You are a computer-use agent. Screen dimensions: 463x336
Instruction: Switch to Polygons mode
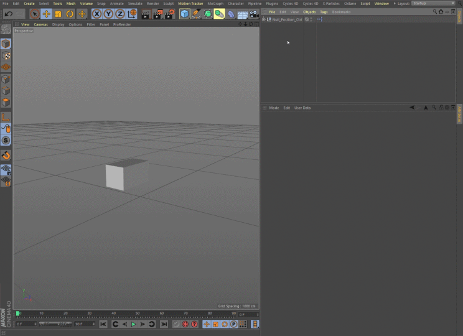click(x=6, y=103)
